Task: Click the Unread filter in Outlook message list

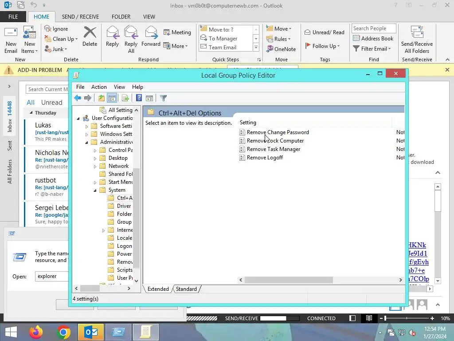Action: [x=51, y=103]
